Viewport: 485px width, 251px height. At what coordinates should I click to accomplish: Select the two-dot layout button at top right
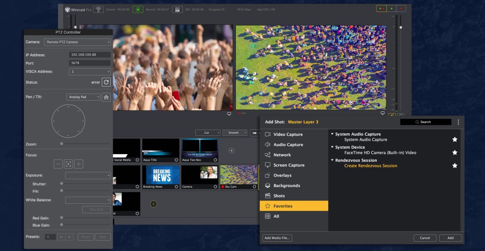click(x=382, y=9)
